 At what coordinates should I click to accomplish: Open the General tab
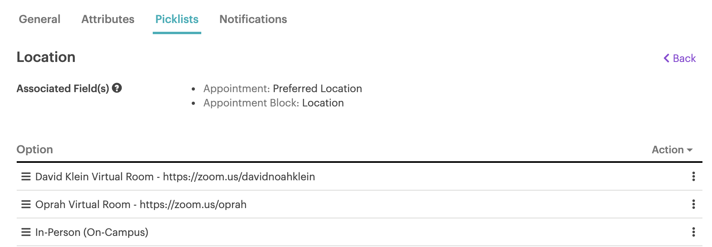39,19
